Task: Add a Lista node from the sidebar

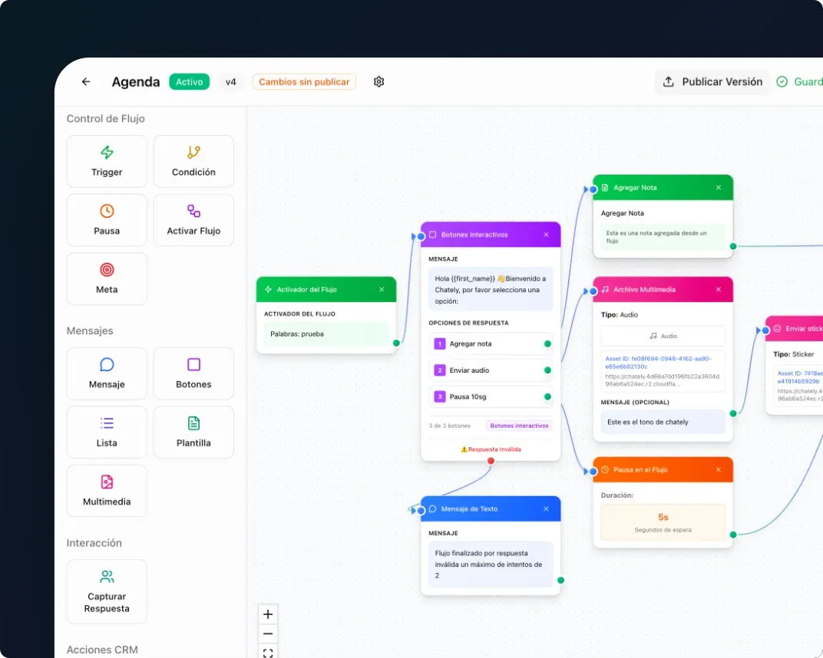Action: (107, 433)
